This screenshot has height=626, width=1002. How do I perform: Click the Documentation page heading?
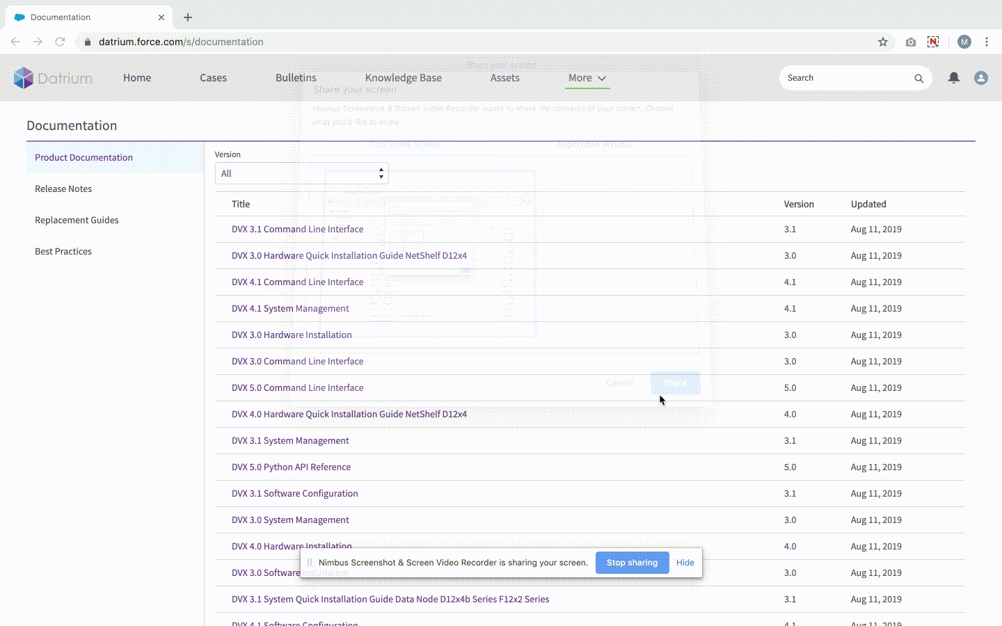pyautogui.click(x=72, y=125)
